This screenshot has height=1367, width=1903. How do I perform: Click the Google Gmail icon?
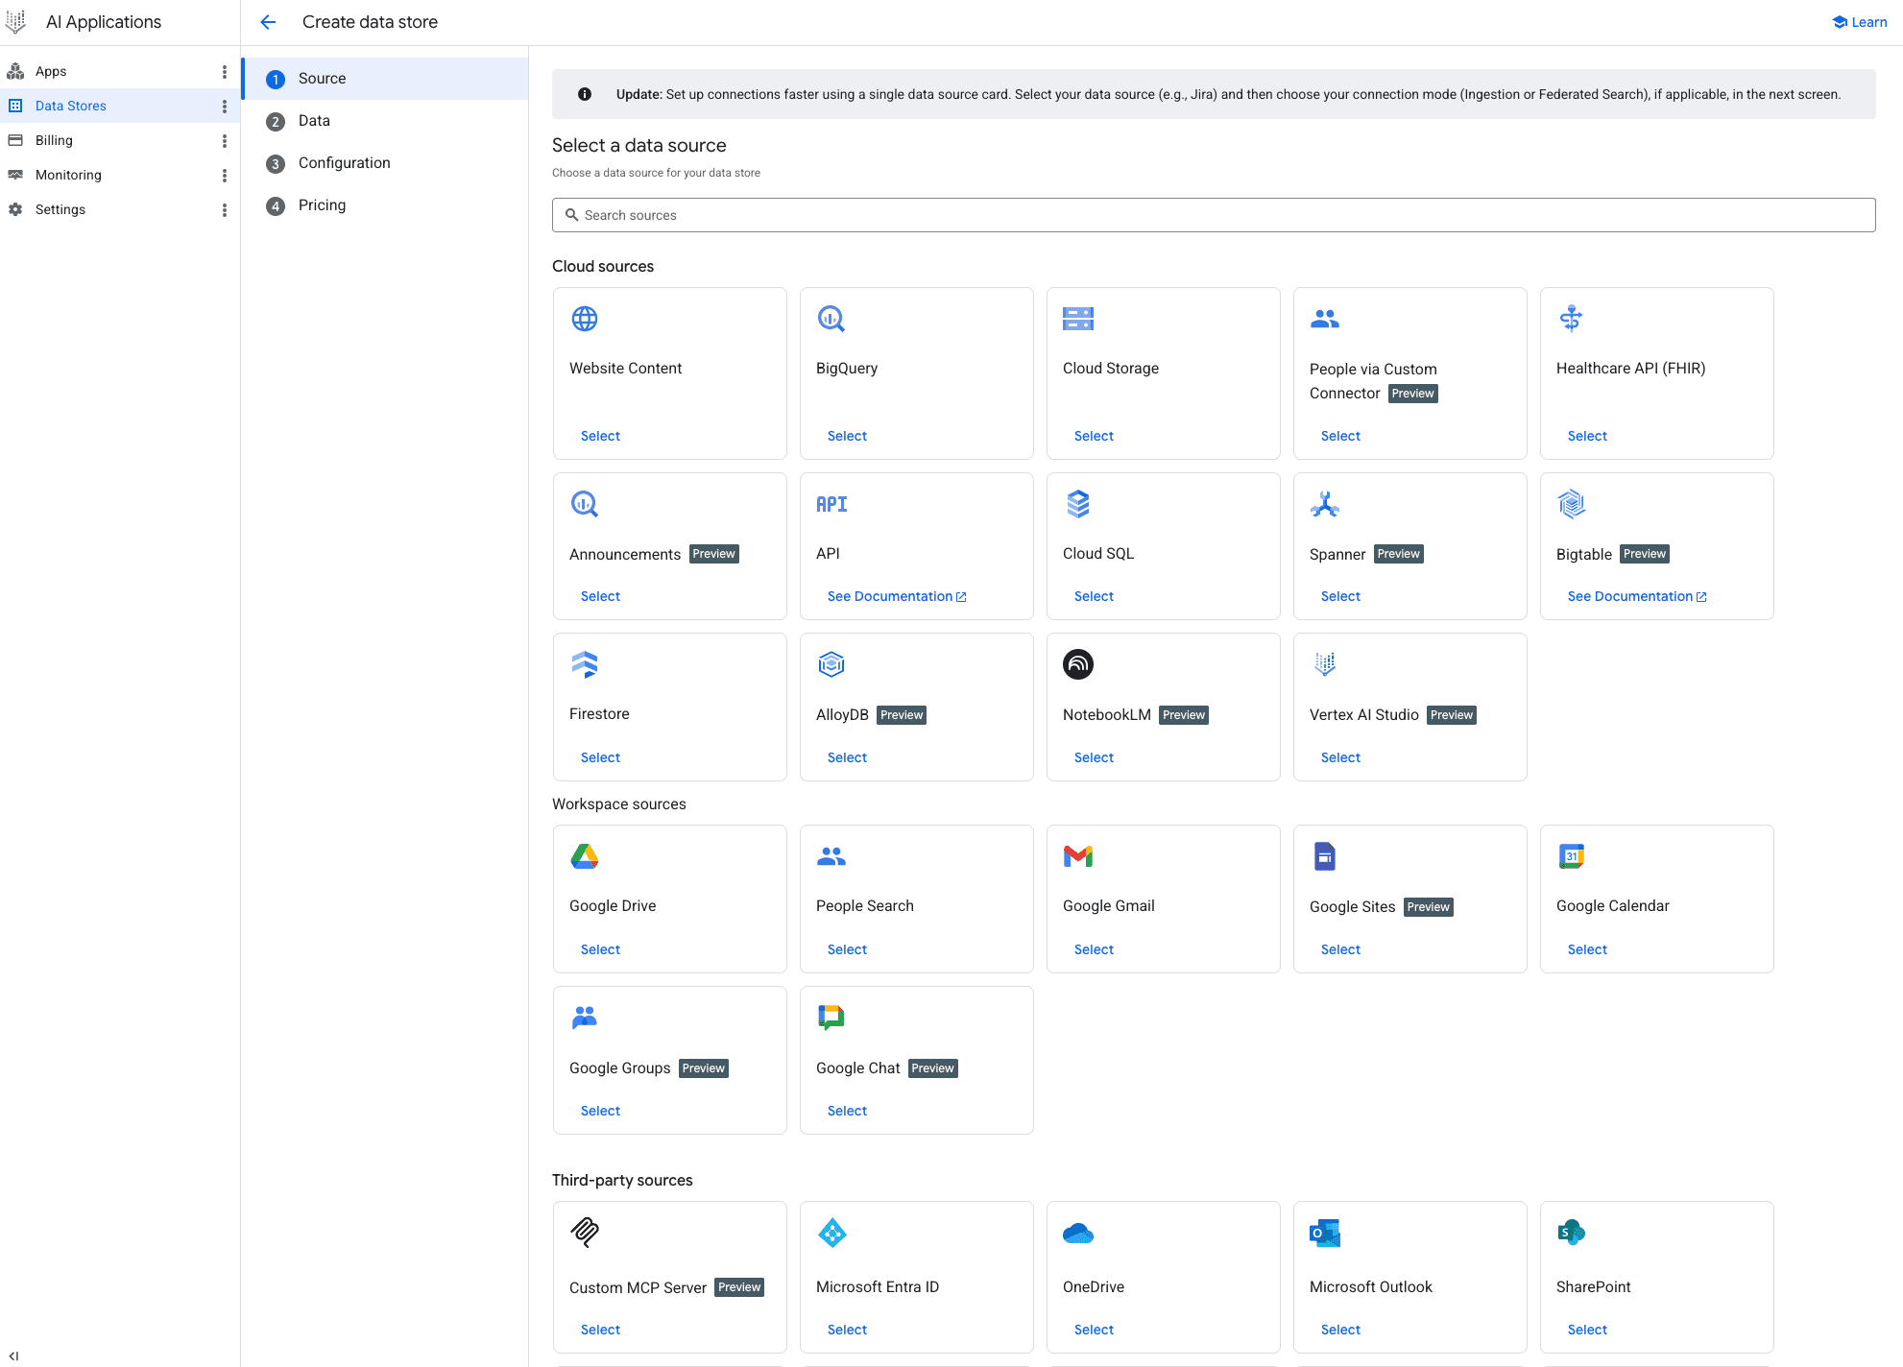pos(1078,856)
